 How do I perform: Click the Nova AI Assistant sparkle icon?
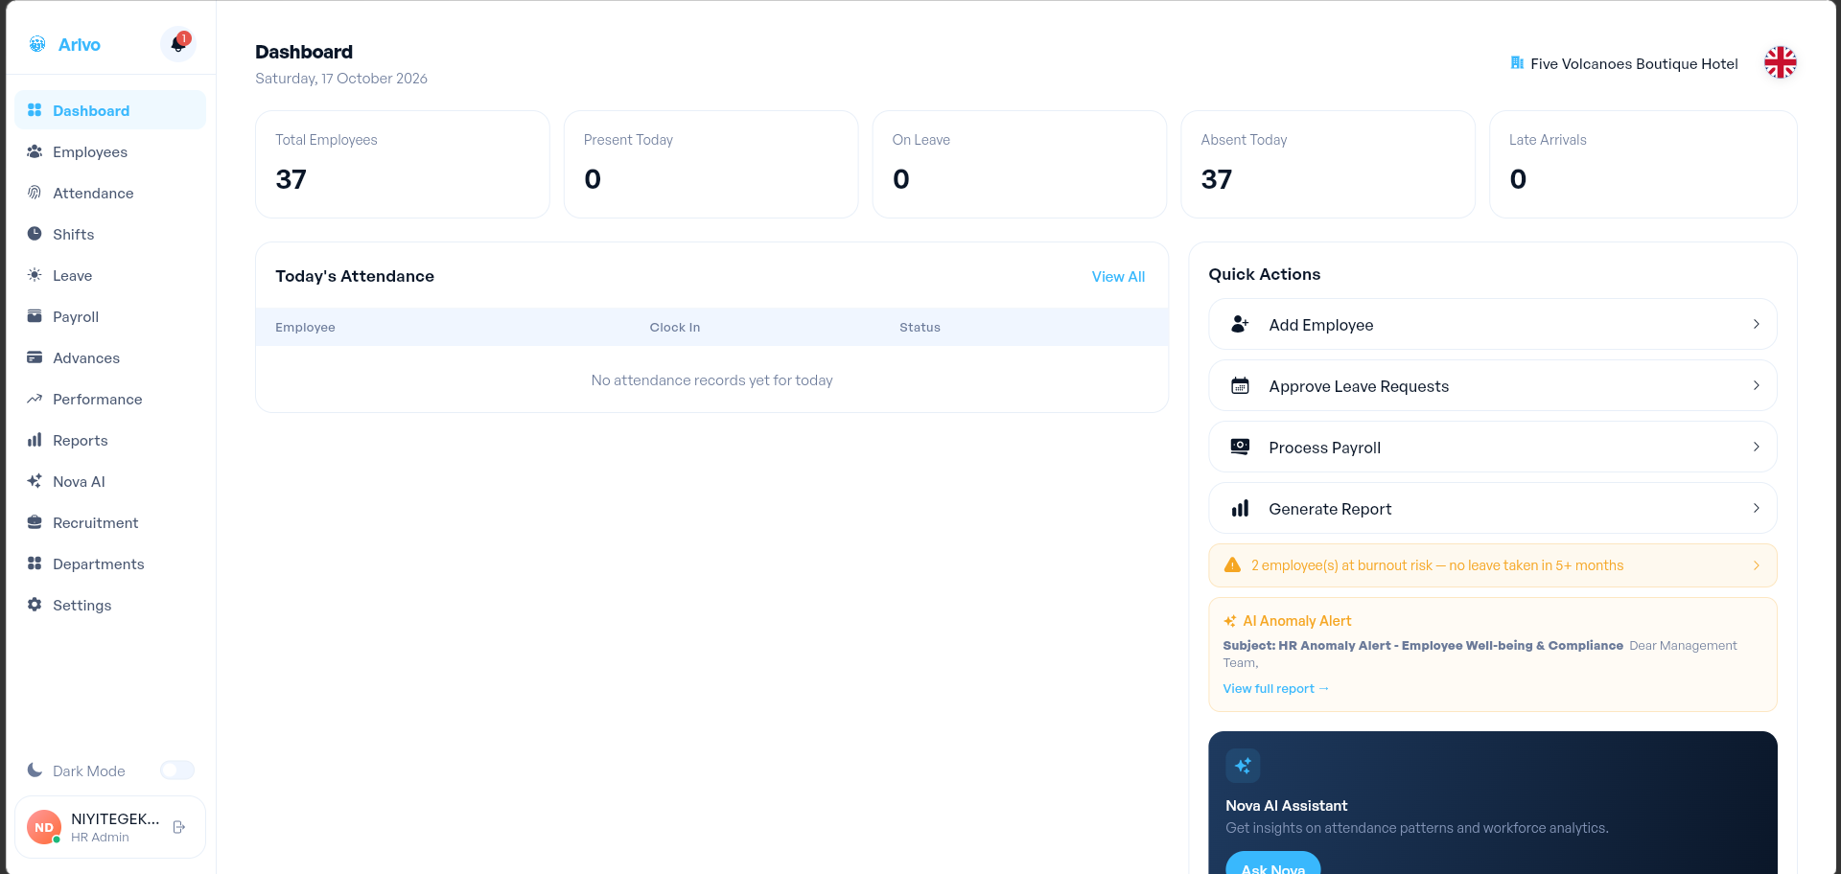pyautogui.click(x=1243, y=766)
